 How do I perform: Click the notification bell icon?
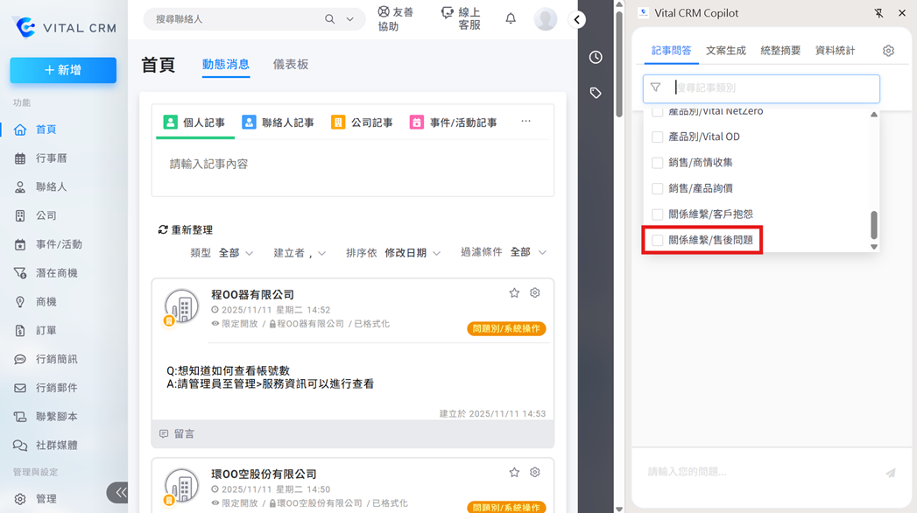[x=511, y=18]
